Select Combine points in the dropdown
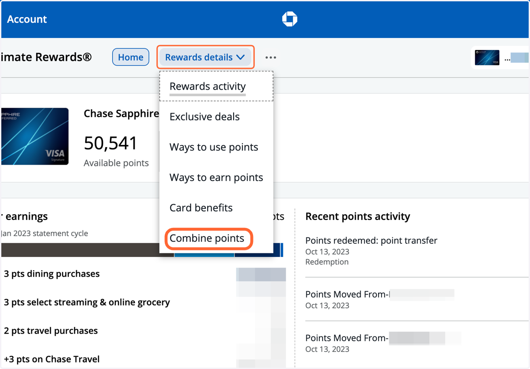 (207, 238)
